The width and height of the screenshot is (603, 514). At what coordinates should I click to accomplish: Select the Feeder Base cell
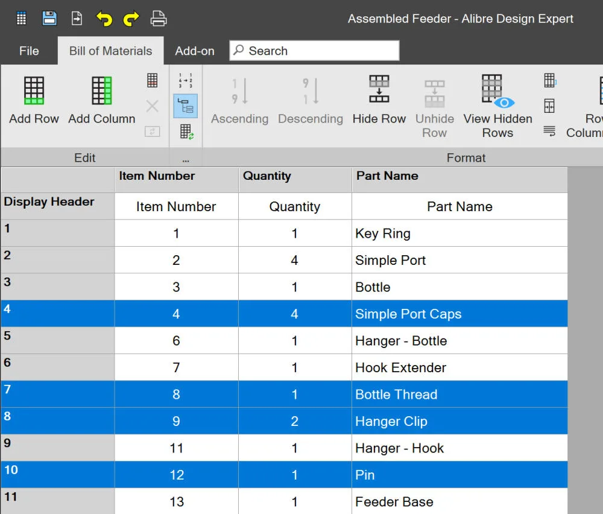click(x=459, y=501)
